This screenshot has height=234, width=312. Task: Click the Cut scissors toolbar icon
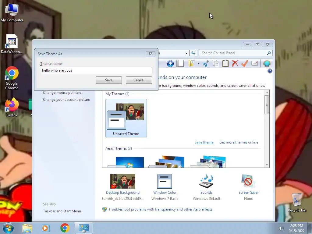coord(206,64)
